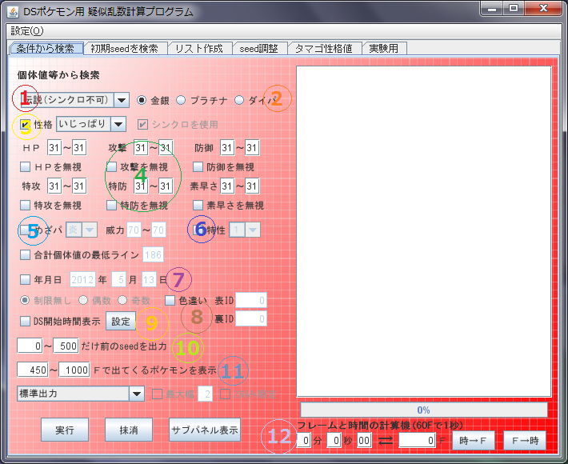Switch to the タマゴ性格値 tab

324,49
